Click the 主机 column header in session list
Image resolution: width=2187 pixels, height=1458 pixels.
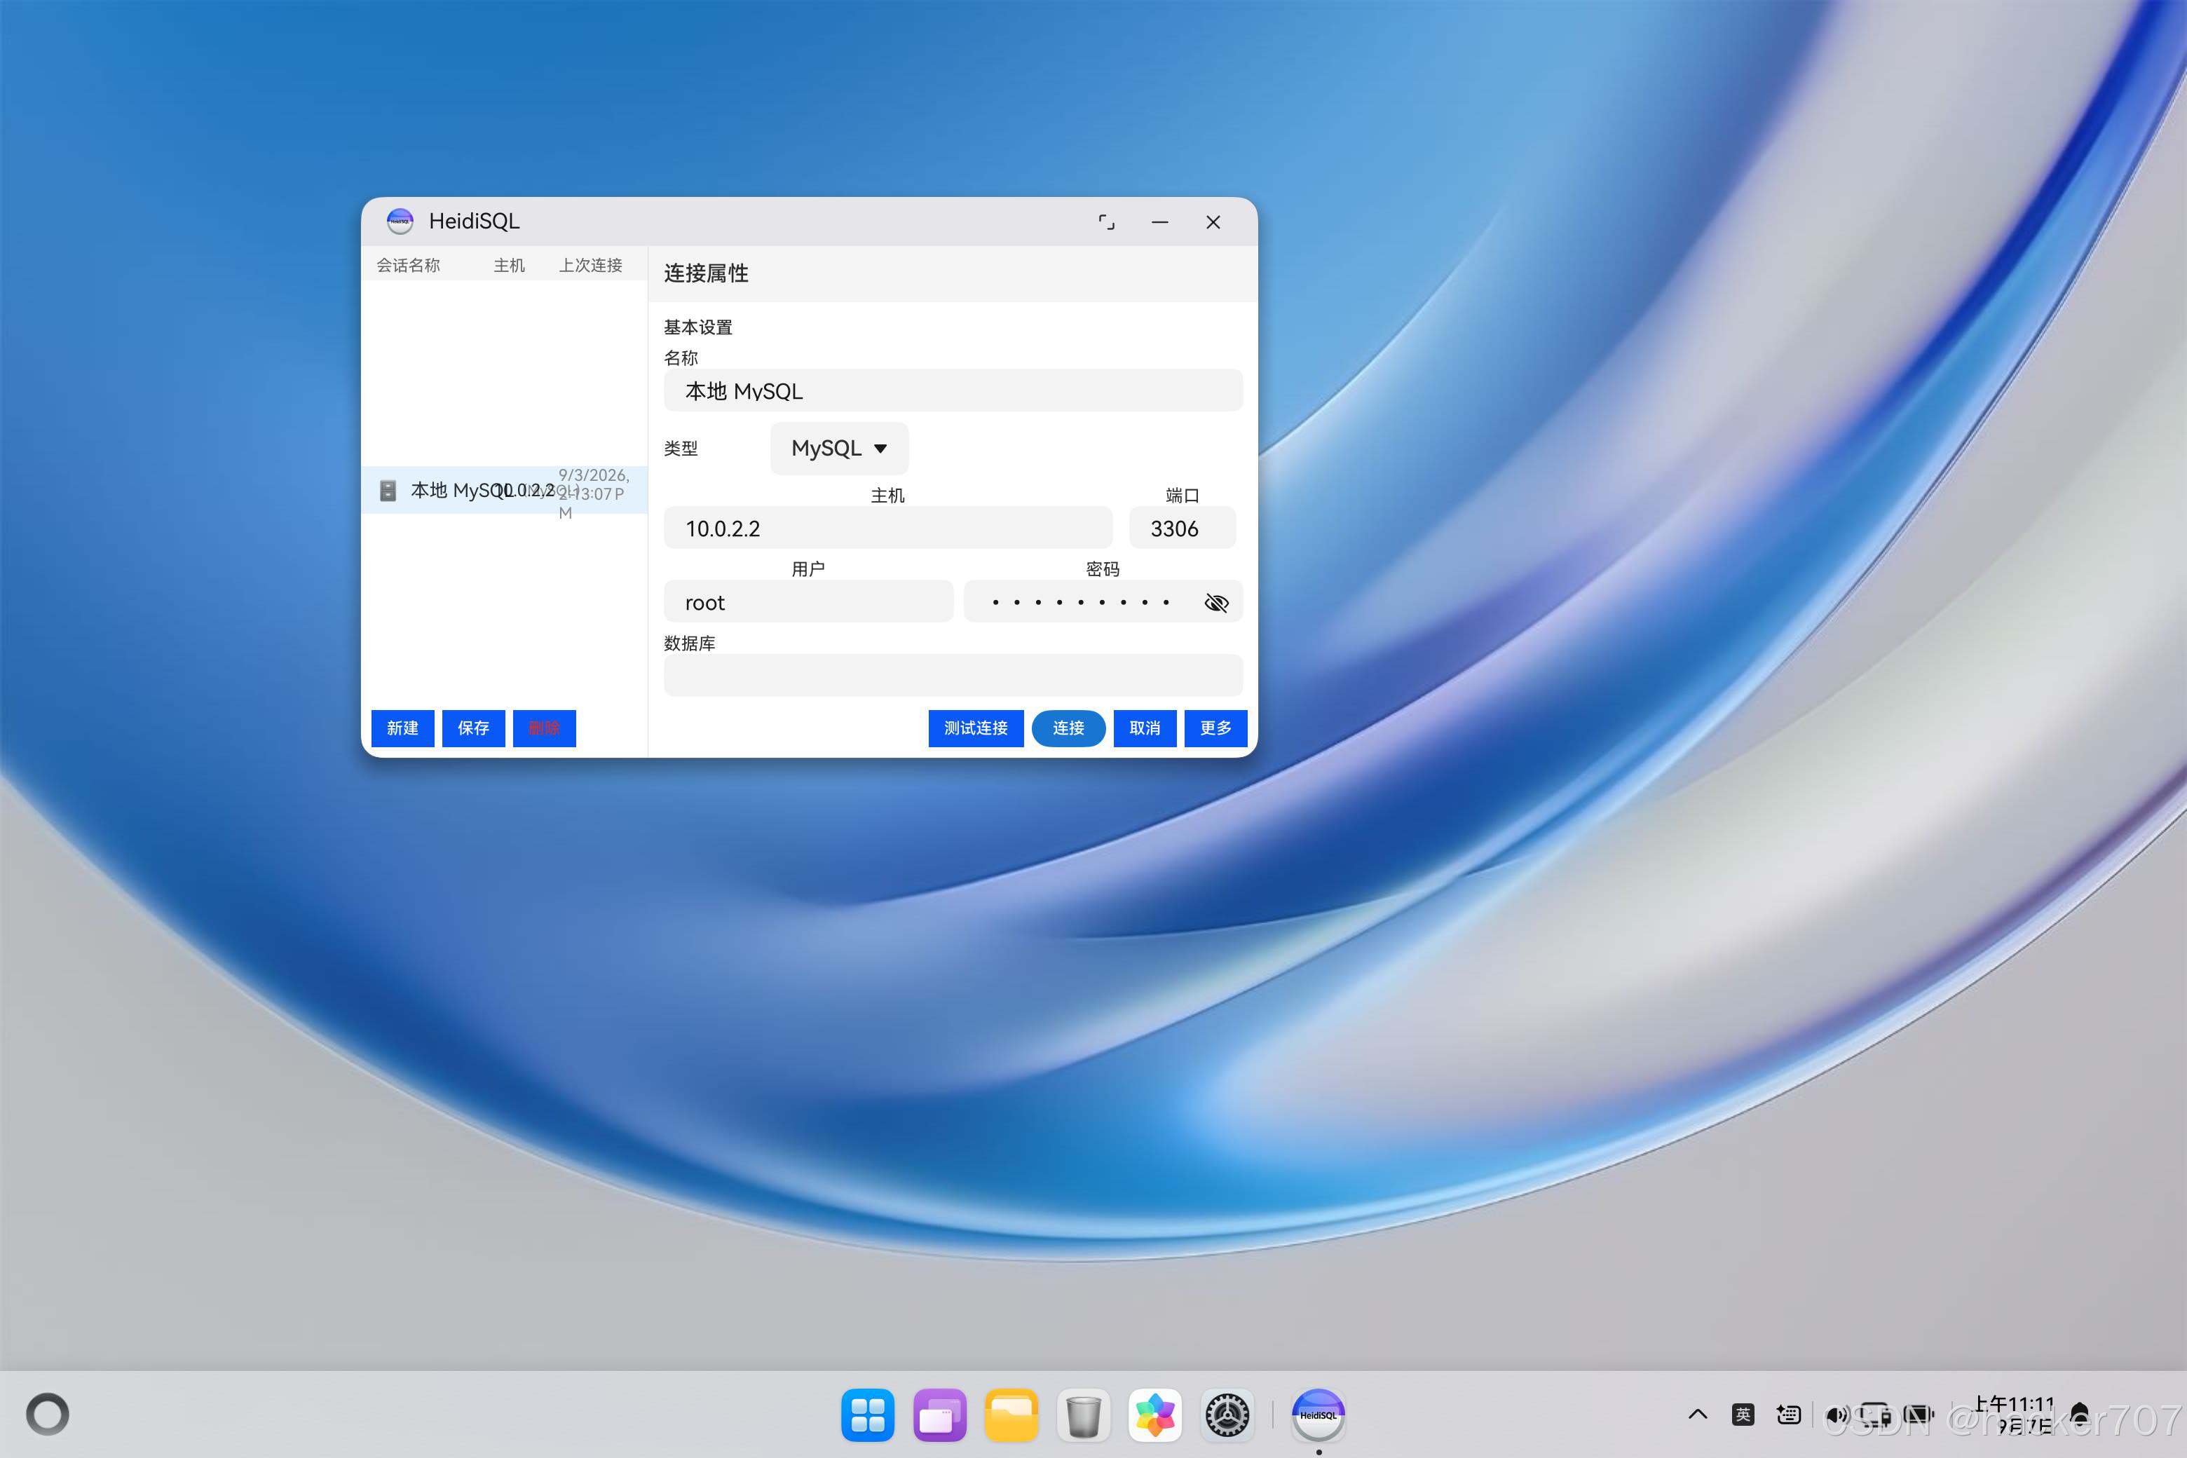[509, 265]
